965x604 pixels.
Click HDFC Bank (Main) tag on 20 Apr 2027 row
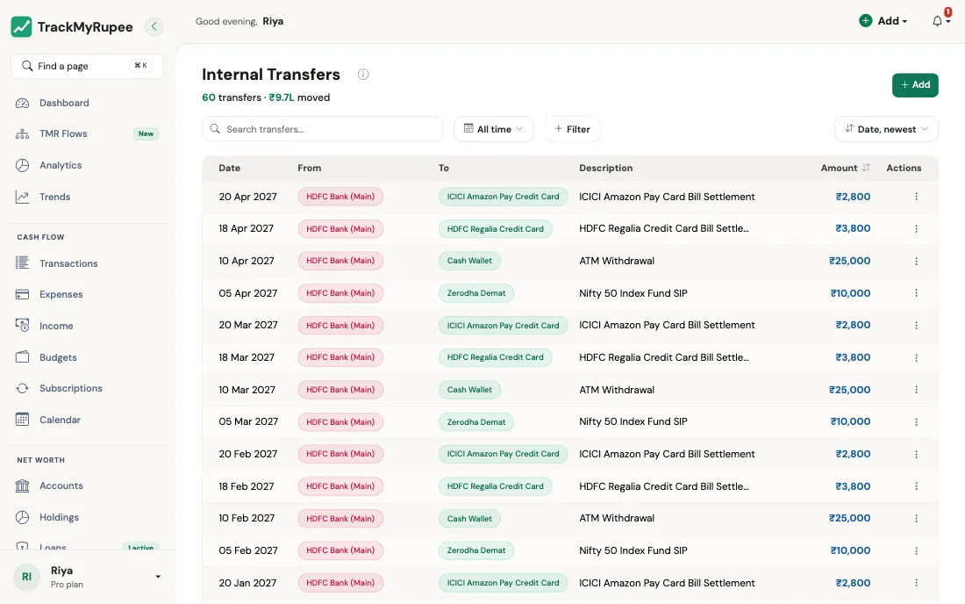coord(340,197)
